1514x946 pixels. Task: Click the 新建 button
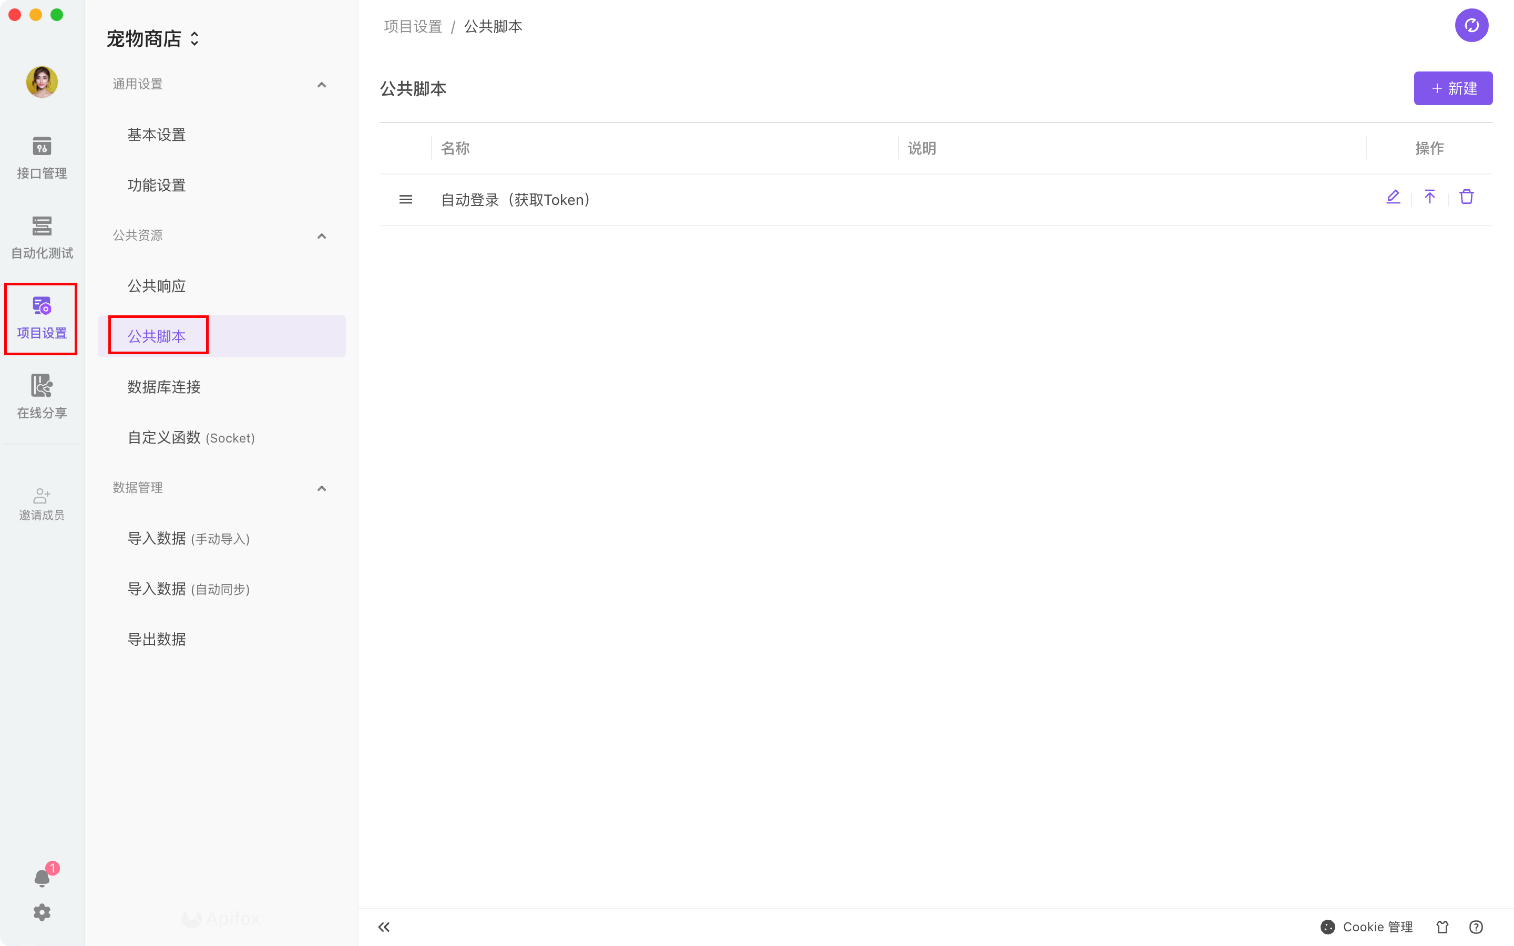click(1452, 88)
